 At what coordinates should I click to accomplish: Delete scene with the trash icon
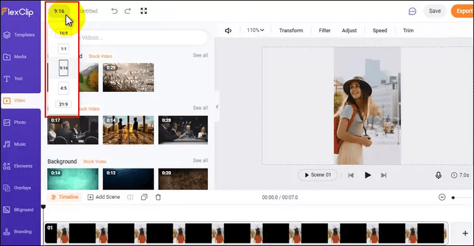[x=158, y=197]
